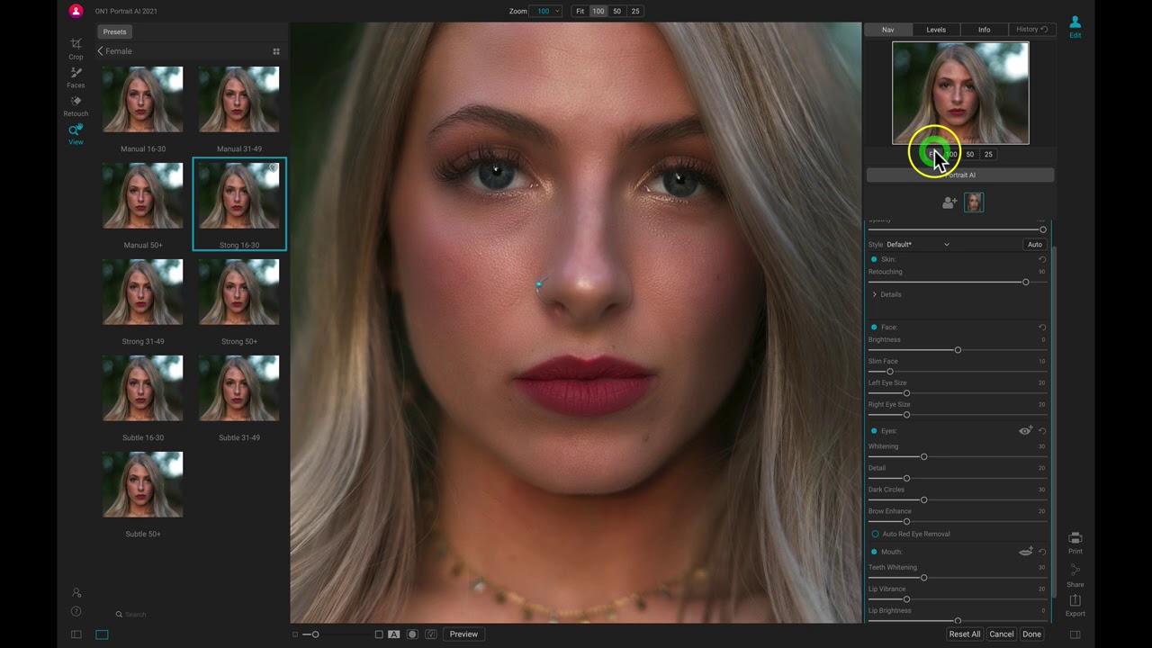Click the show mask circle icon

[412, 634]
